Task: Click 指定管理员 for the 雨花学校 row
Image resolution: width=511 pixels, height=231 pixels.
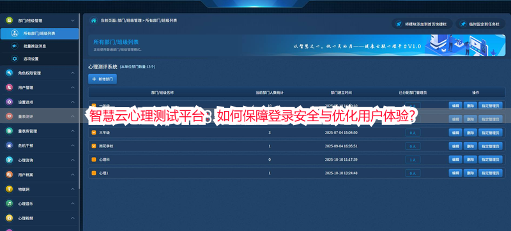Action: point(491,146)
